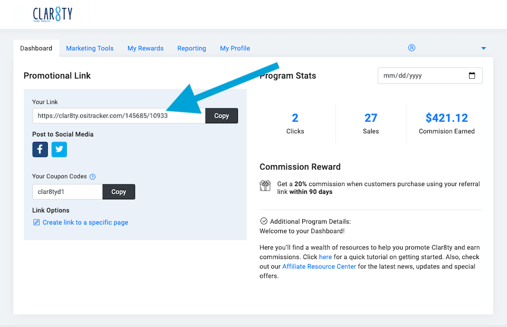This screenshot has width=507, height=327.
Task: Show coupon codes help tooltip
Action: (92, 176)
